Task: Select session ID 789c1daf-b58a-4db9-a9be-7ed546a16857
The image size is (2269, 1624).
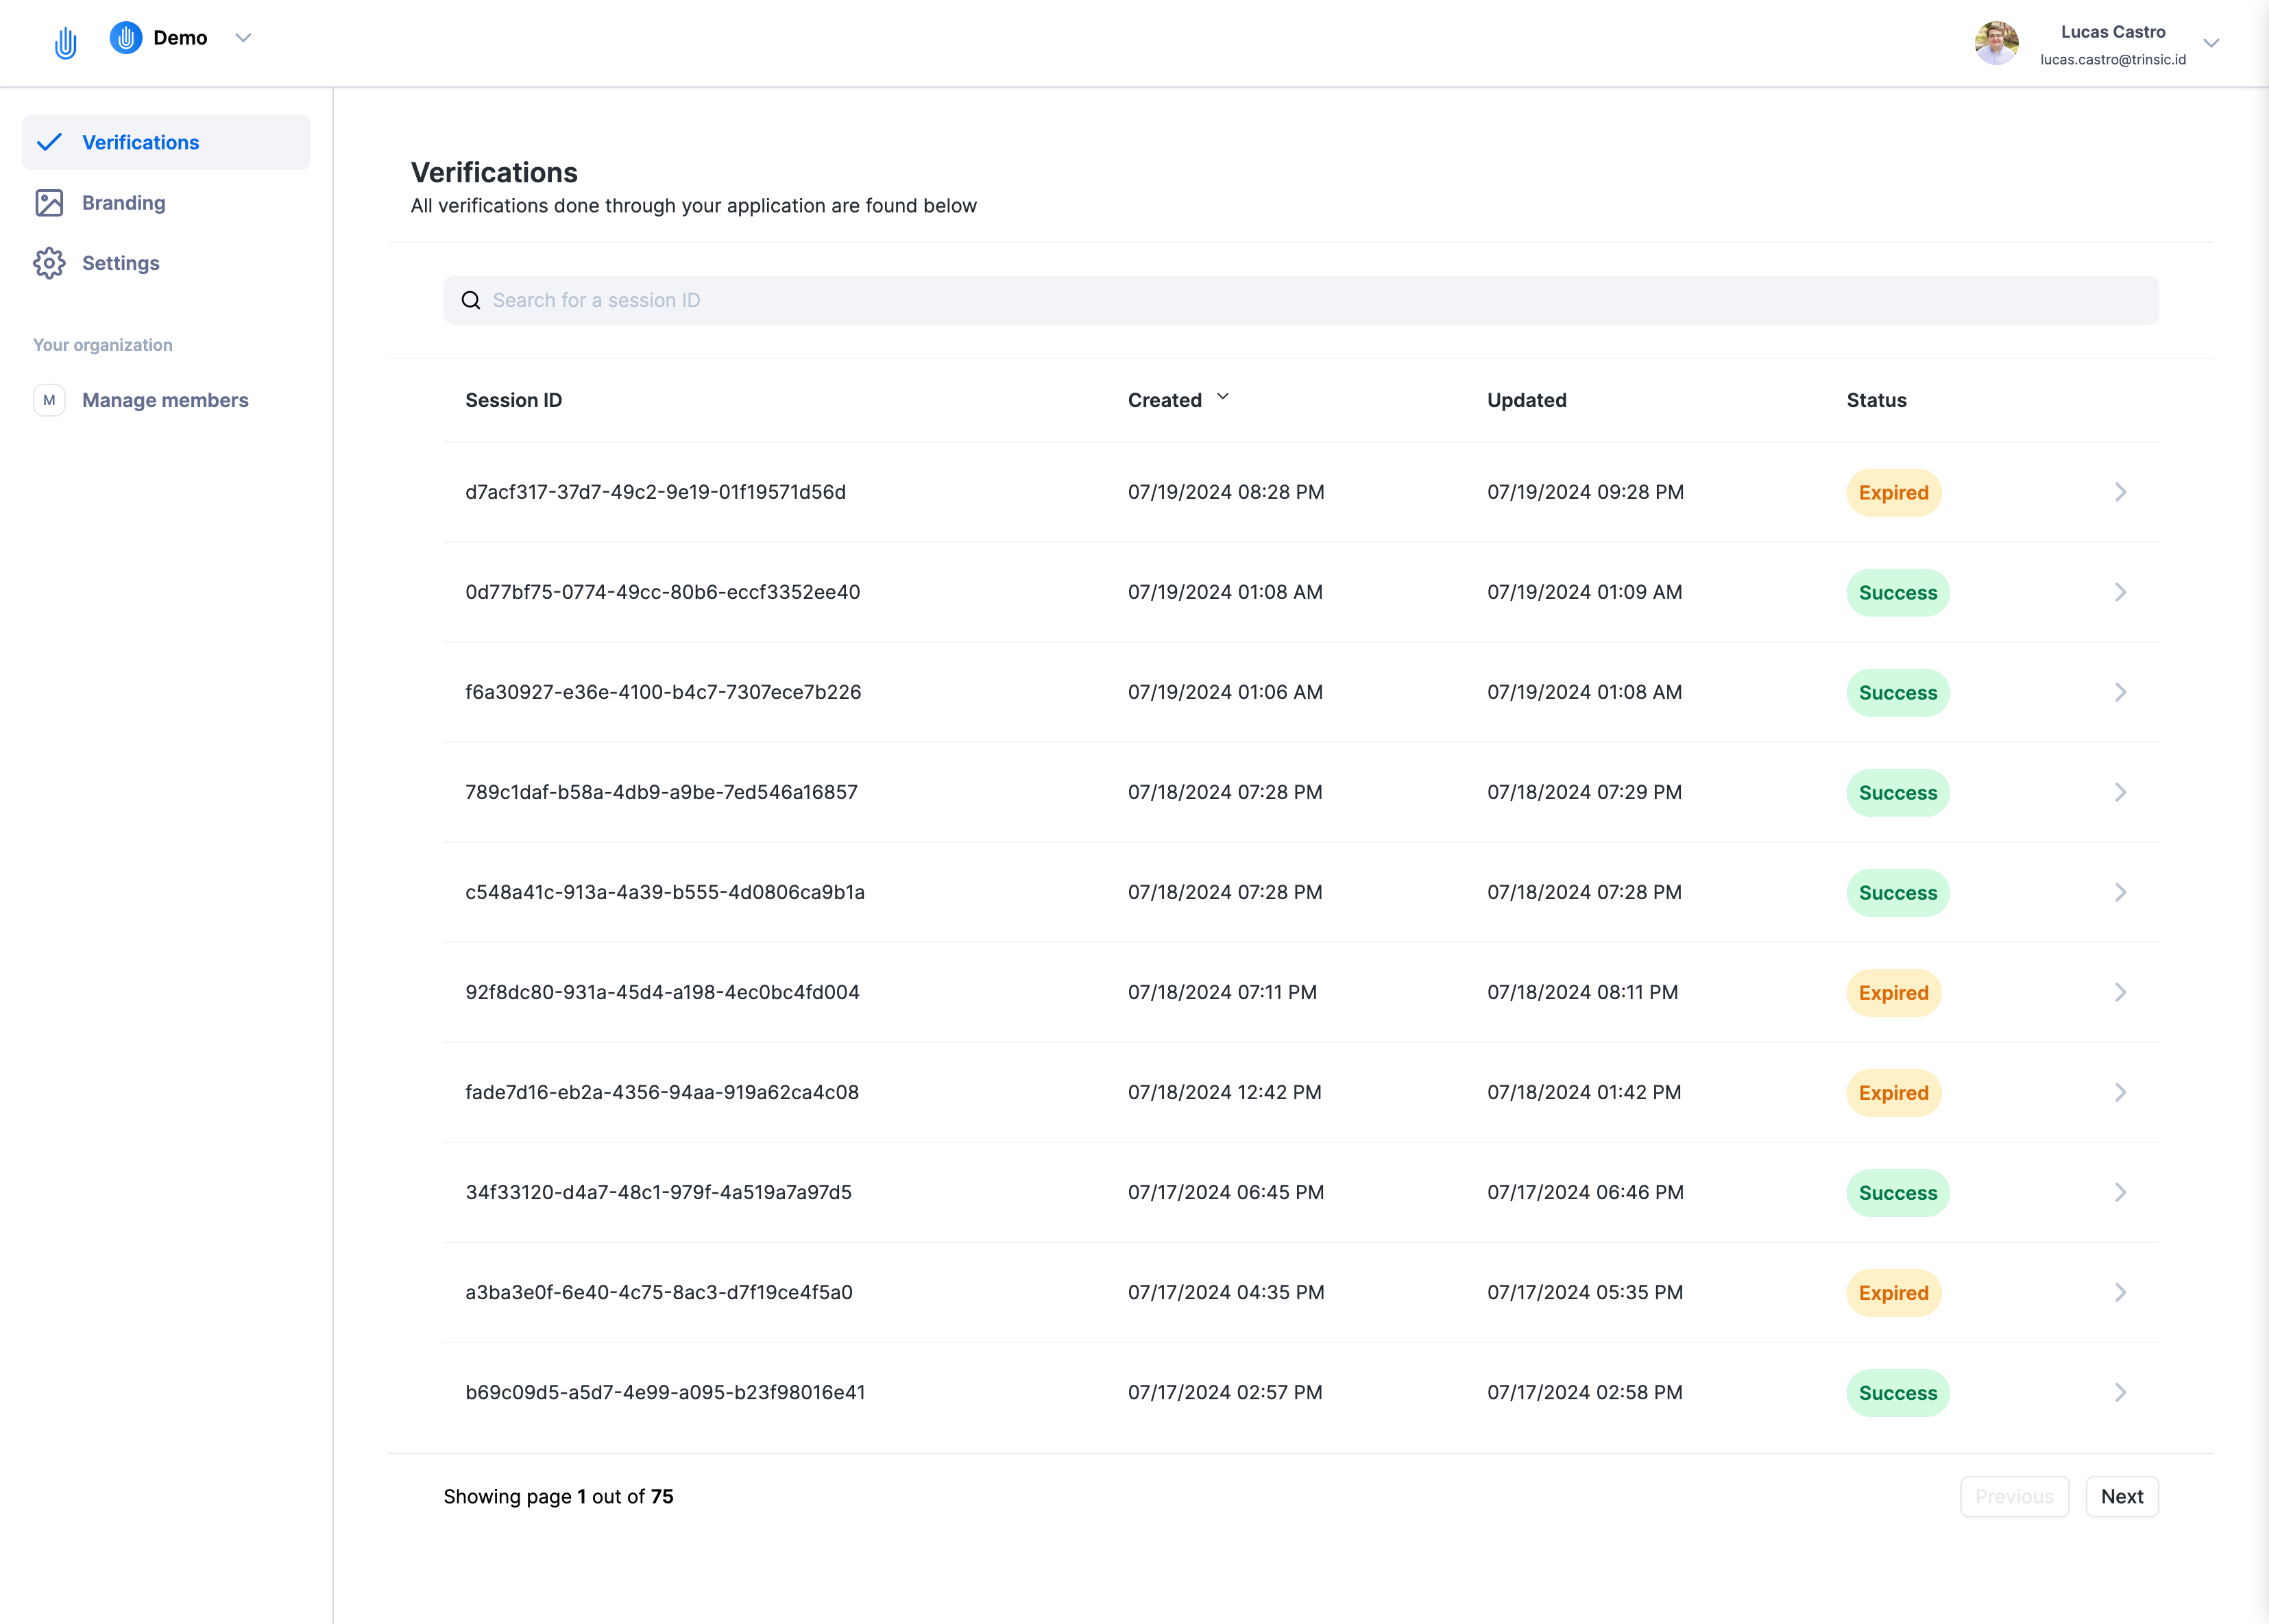Action: coord(662,792)
